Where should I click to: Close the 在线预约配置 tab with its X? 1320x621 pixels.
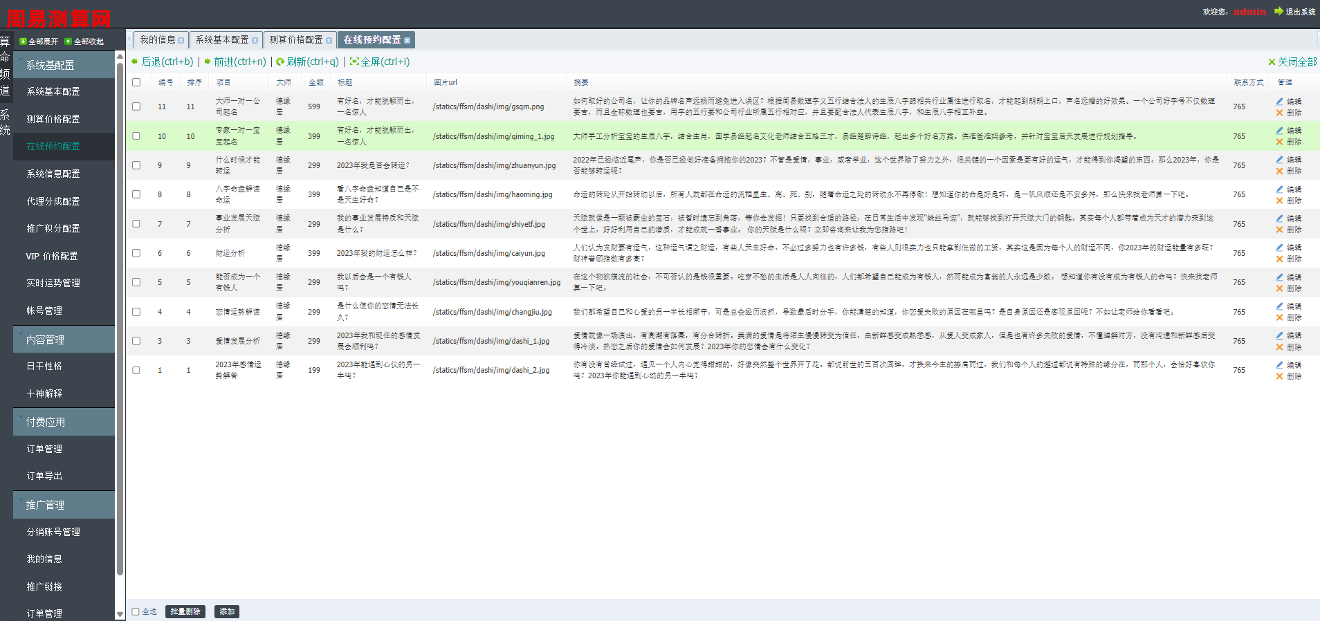[x=407, y=41]
